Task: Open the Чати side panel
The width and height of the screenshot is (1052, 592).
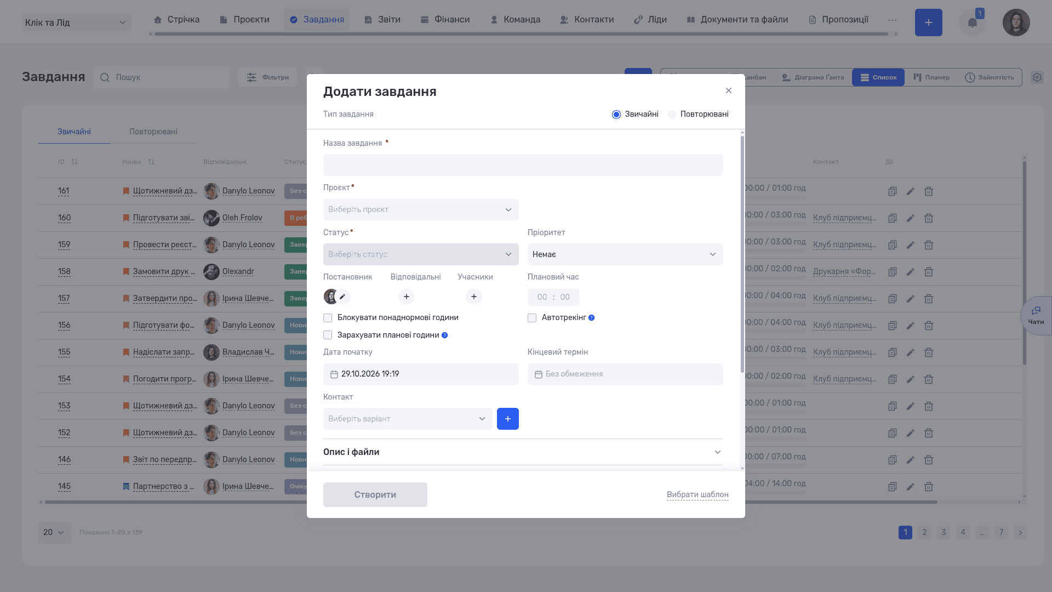Action: coord(1036,316)
